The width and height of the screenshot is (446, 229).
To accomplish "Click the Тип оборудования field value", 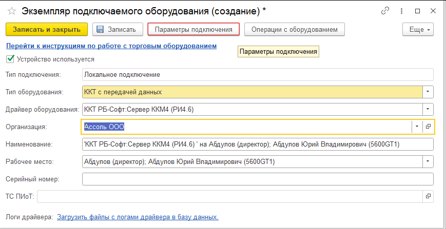I will tap(253, 92).
